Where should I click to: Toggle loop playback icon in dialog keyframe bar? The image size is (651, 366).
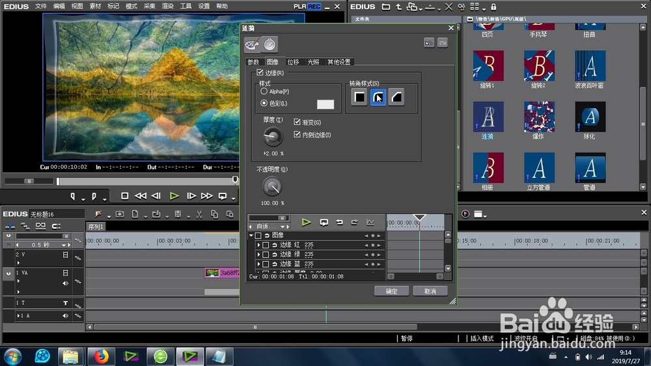click(x=324, y=222)
